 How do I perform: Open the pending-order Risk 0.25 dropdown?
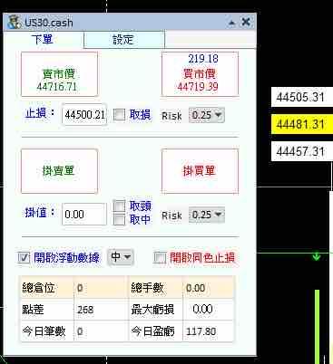(x=207, y=215)
